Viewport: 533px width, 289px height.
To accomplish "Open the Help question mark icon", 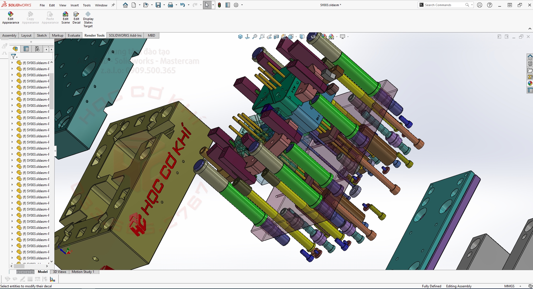I will click(490, 5).
